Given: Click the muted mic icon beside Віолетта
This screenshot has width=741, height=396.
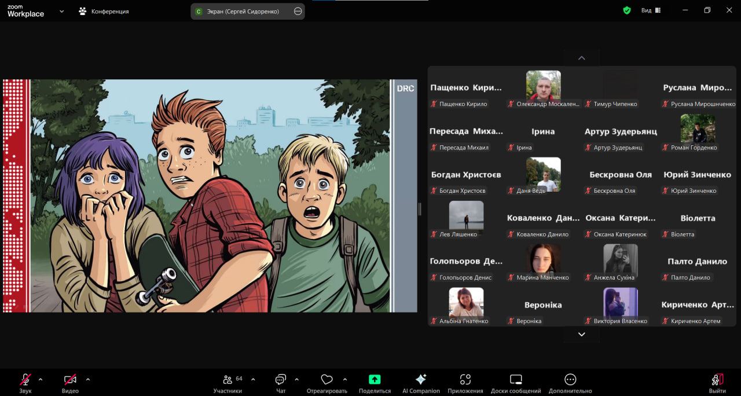Looking at the screenshot, I should point(666,234).
